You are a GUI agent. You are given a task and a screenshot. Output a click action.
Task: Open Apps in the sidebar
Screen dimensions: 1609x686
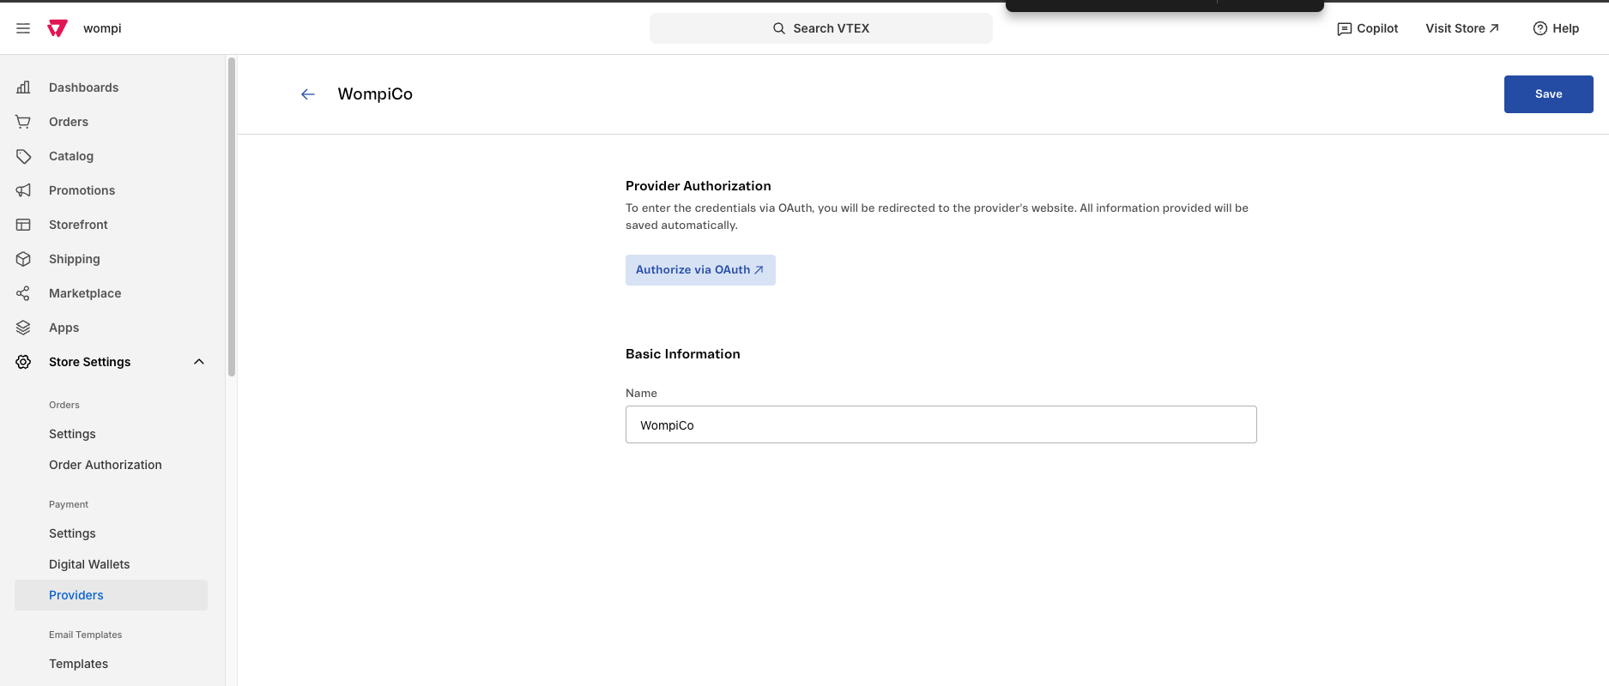64,328
